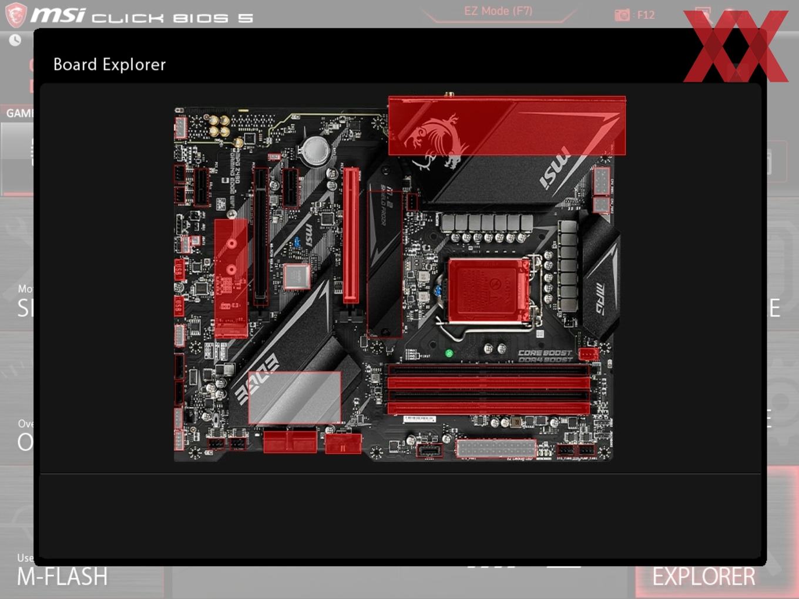
Task: Click the red CPU socket on the board
Action: coord(489,291)
